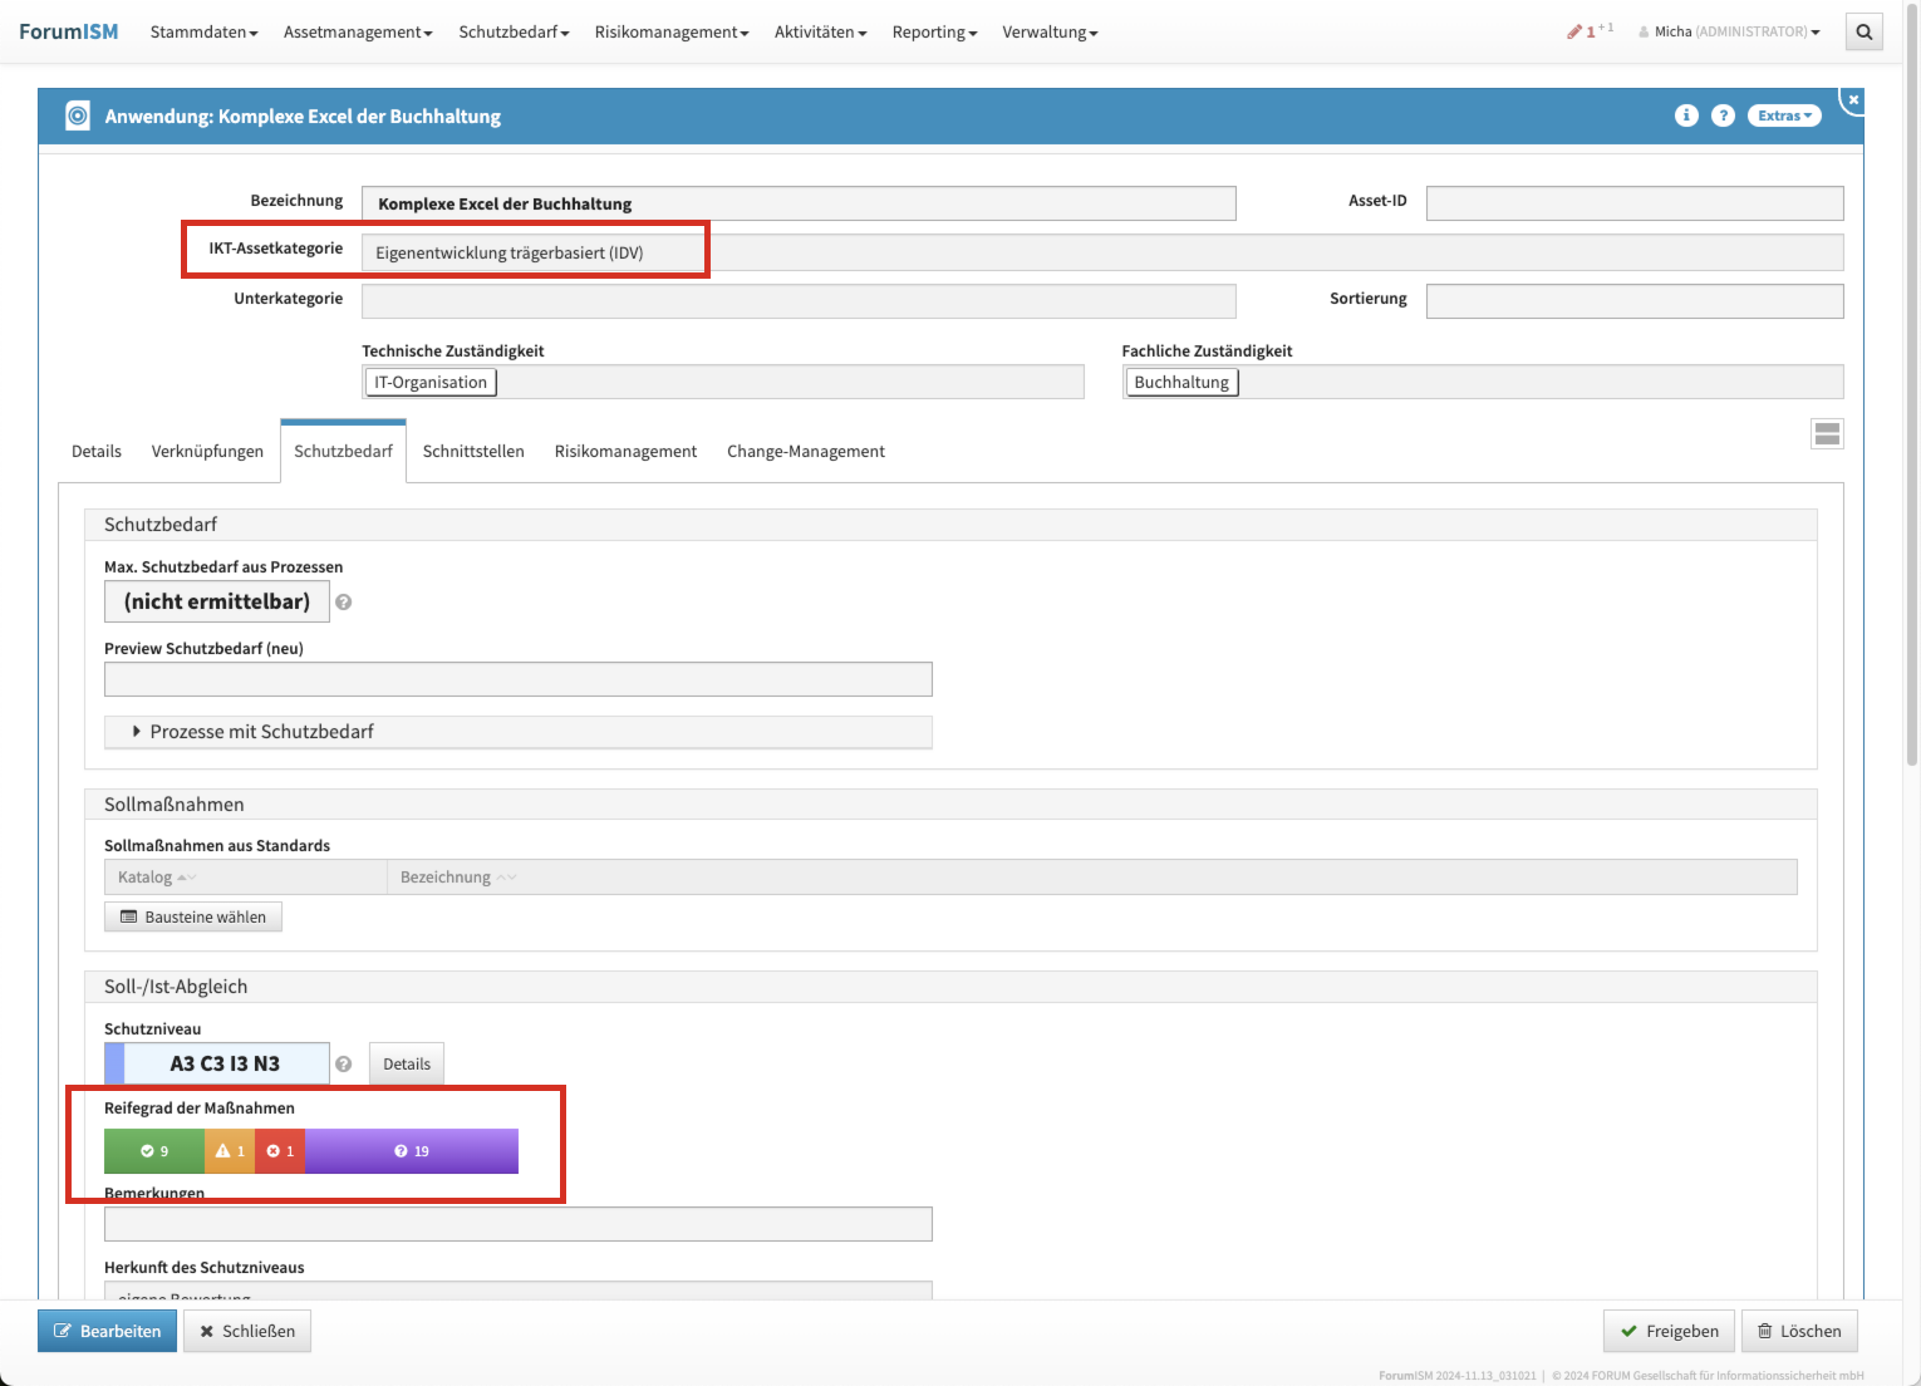The height and width of the screenshot is (1386, 1921).
Task: Click help icon next to Schutzniveau
Action: coord(343,1063)
